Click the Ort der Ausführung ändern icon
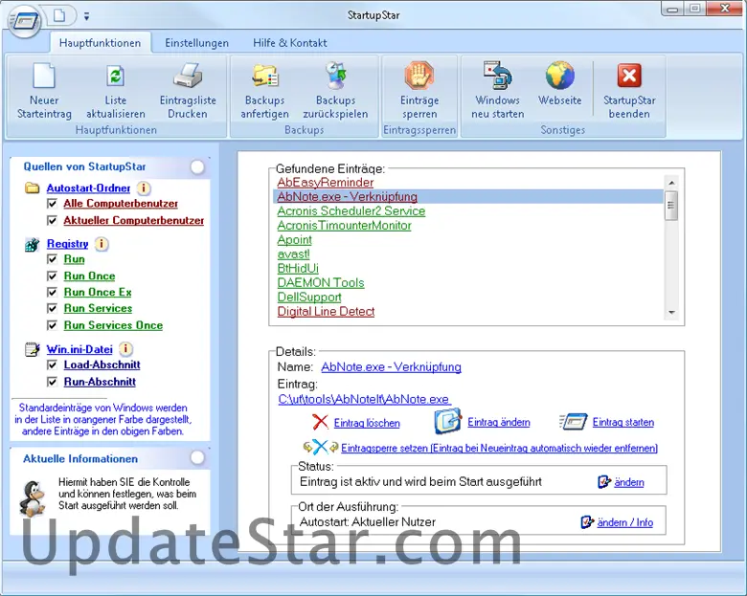747x596 pixels. pos(587,522)
